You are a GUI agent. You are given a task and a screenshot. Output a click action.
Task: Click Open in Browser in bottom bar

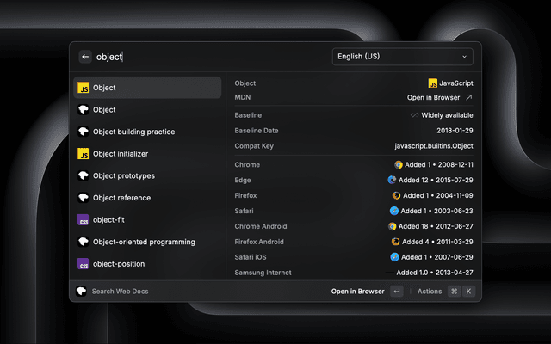(x=357, y=292)
